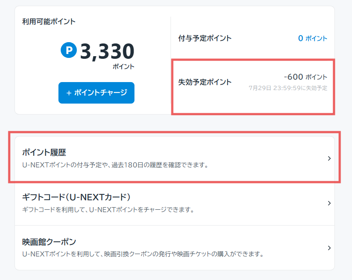
Task: Expand ポイント履歴 with its chevron arrow
Action: (329, 158)
